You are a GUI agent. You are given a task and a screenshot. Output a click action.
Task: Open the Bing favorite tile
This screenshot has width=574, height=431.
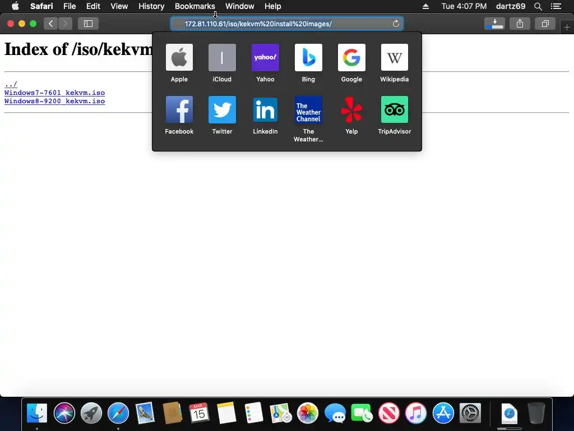[x=309, y=58]
